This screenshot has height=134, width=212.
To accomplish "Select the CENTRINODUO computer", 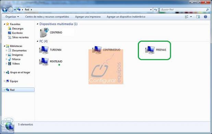I will (106, 50).
